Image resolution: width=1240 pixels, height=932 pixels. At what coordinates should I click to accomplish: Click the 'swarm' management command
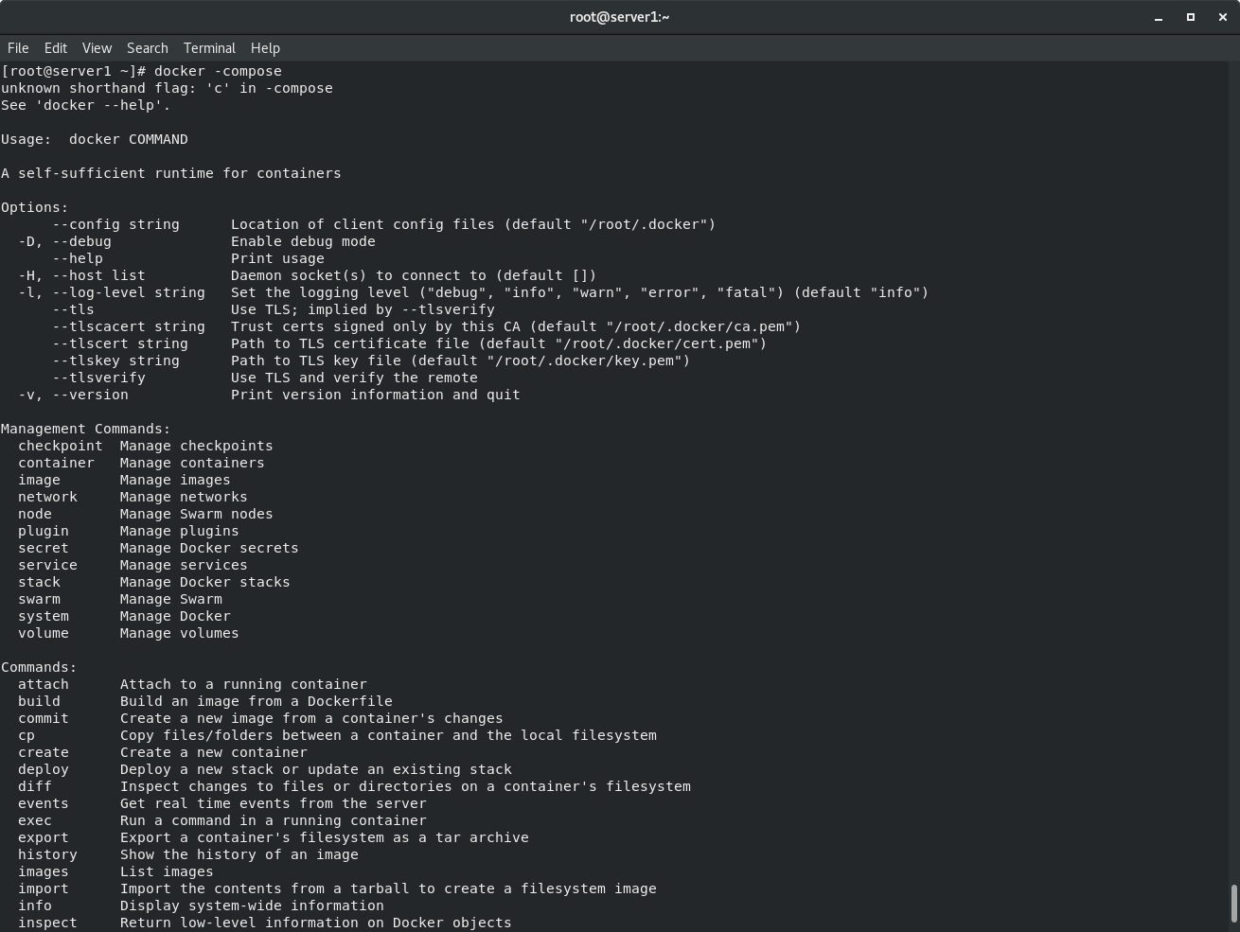point(39,599)
